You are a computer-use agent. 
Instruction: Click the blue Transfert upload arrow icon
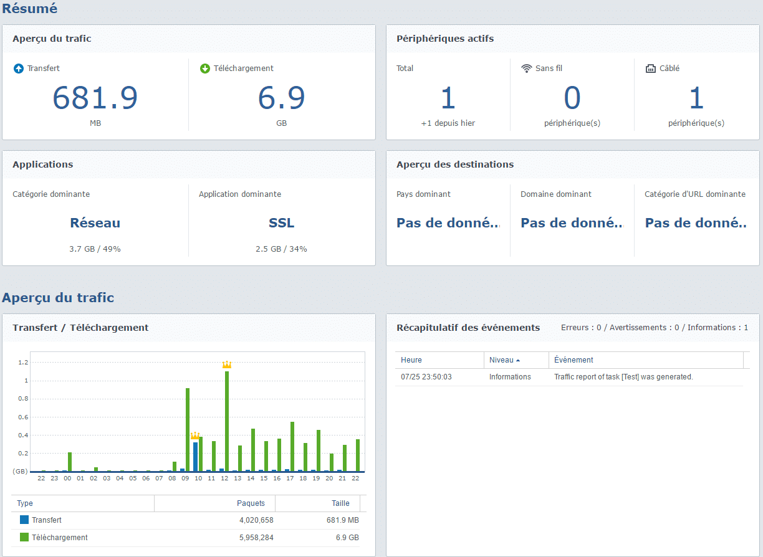click(x=18, y=69)
